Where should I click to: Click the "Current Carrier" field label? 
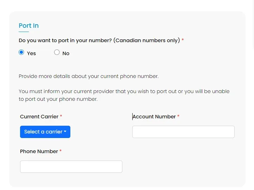pyautogui.click(x=39, y=117)
